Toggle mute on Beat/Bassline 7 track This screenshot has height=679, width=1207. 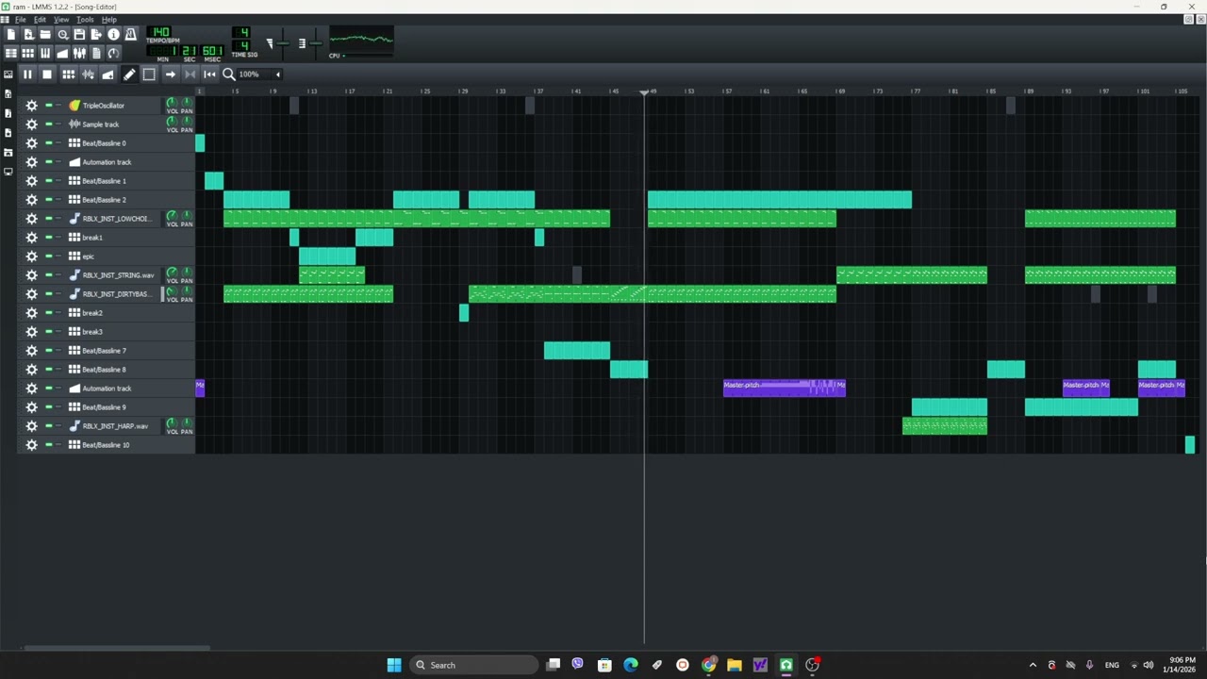tap(48, 351)
